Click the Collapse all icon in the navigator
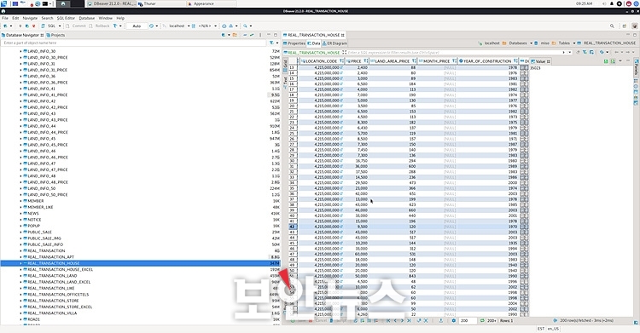Screen dimensions: 640x333 click(245, 35)
